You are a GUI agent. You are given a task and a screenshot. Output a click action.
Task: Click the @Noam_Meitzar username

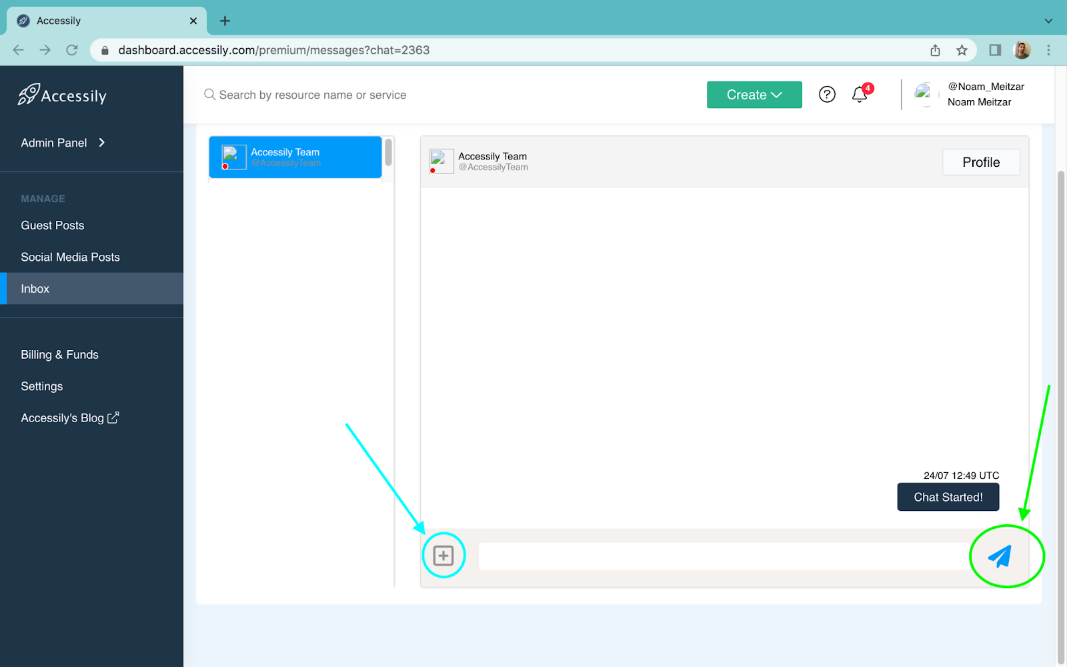coord(986,87)
